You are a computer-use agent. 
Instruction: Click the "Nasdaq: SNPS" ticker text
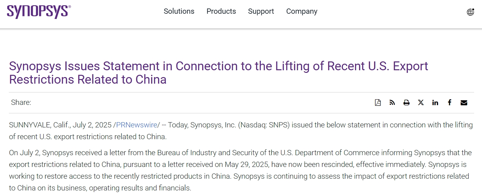coord(264,125)
